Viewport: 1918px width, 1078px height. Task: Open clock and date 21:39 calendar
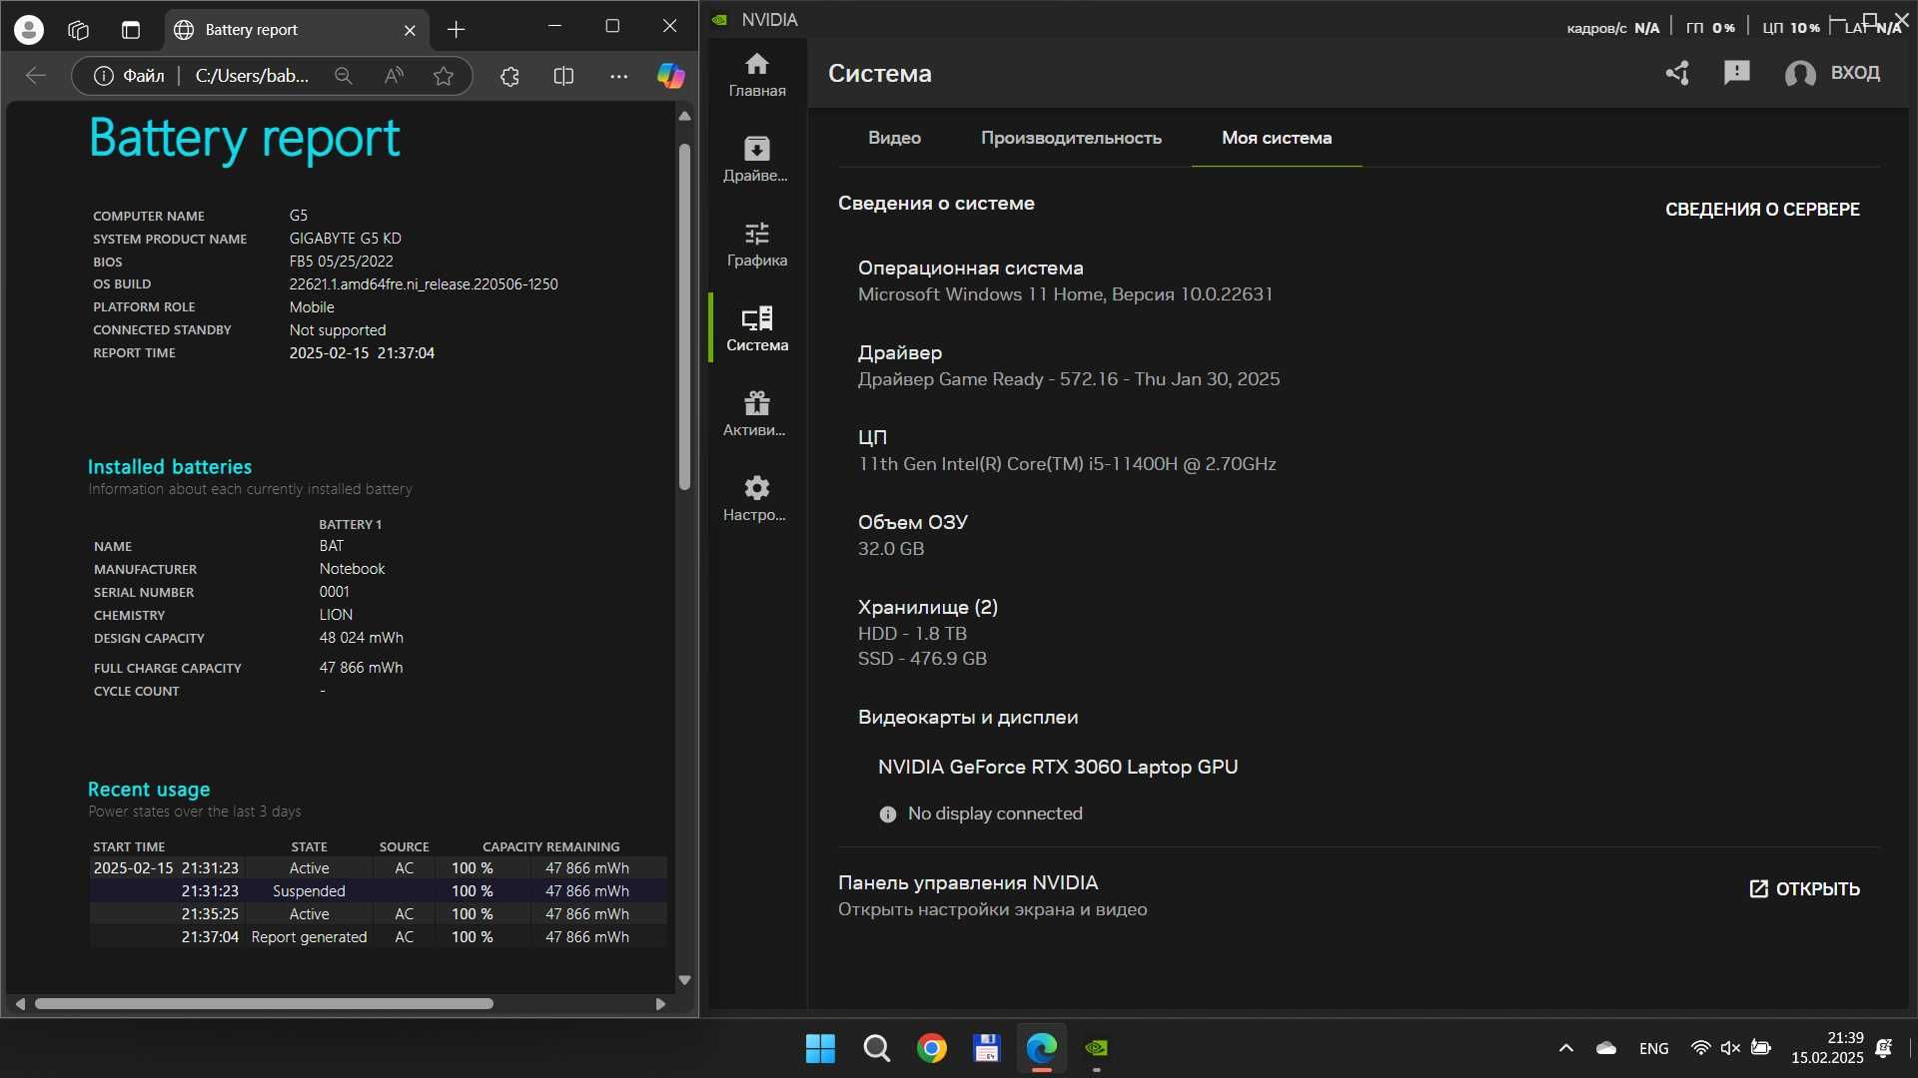click(x=1827, y=1048)
